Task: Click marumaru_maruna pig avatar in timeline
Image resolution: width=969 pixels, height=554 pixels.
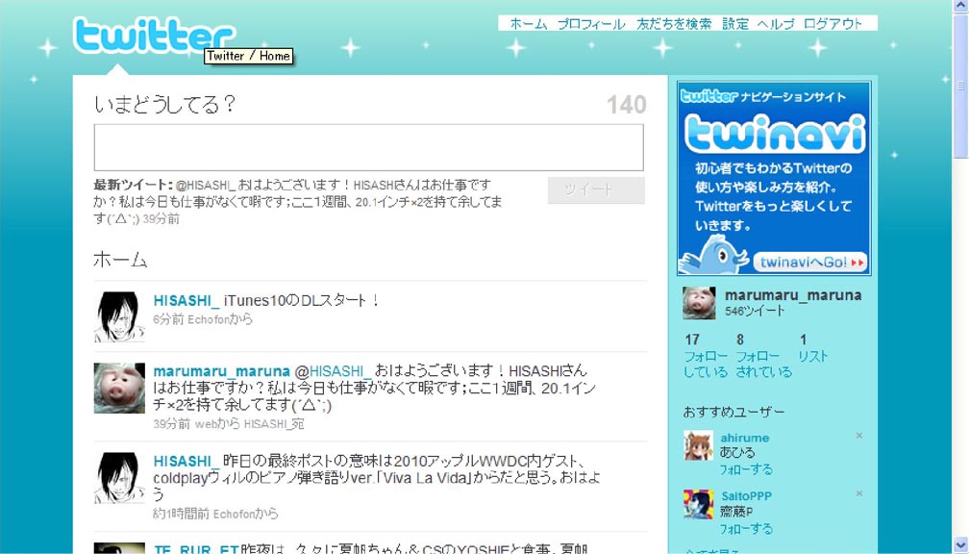Action: [119, 388]
